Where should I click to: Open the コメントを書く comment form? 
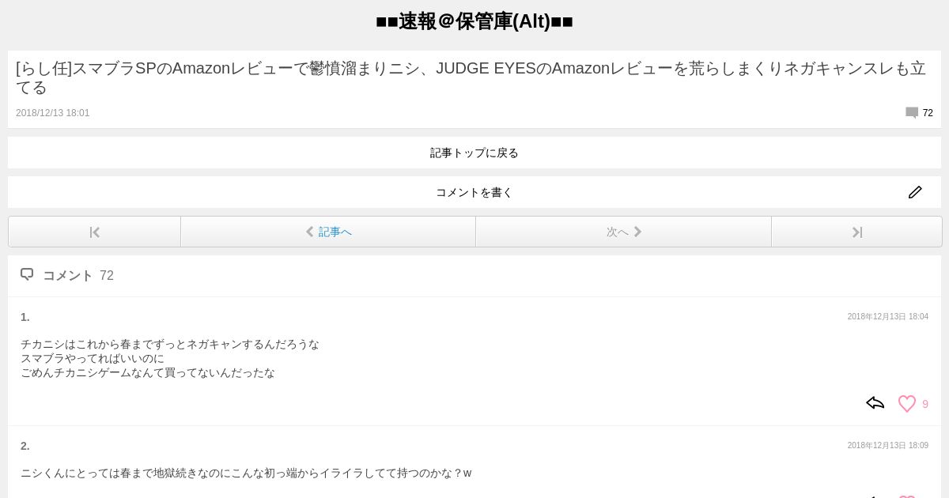pyautogui.click(x=475, y=192)
